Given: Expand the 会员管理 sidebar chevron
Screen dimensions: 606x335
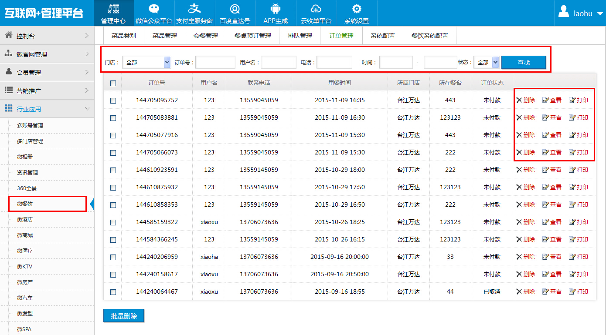Looking at the screenshot, I should point(87,72).
